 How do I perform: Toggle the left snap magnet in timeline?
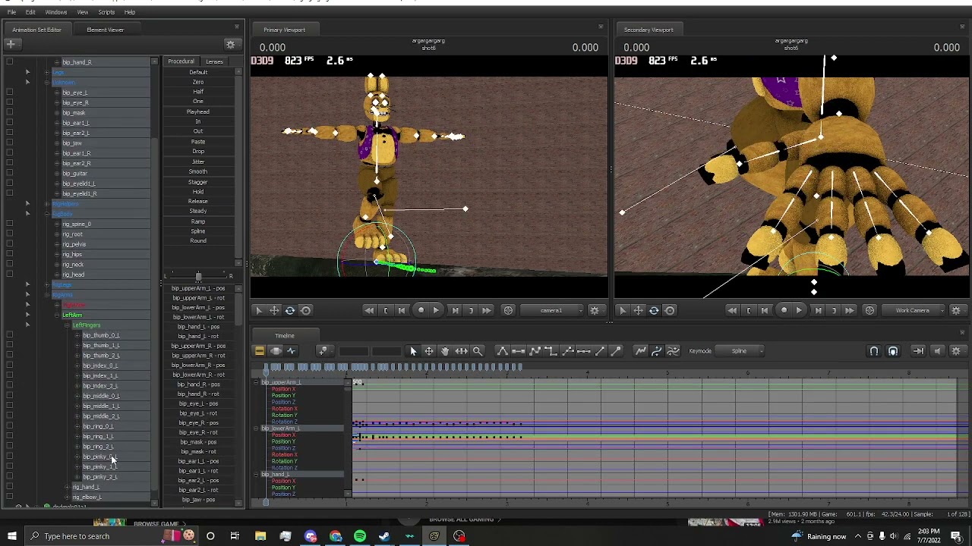point(874,351)
